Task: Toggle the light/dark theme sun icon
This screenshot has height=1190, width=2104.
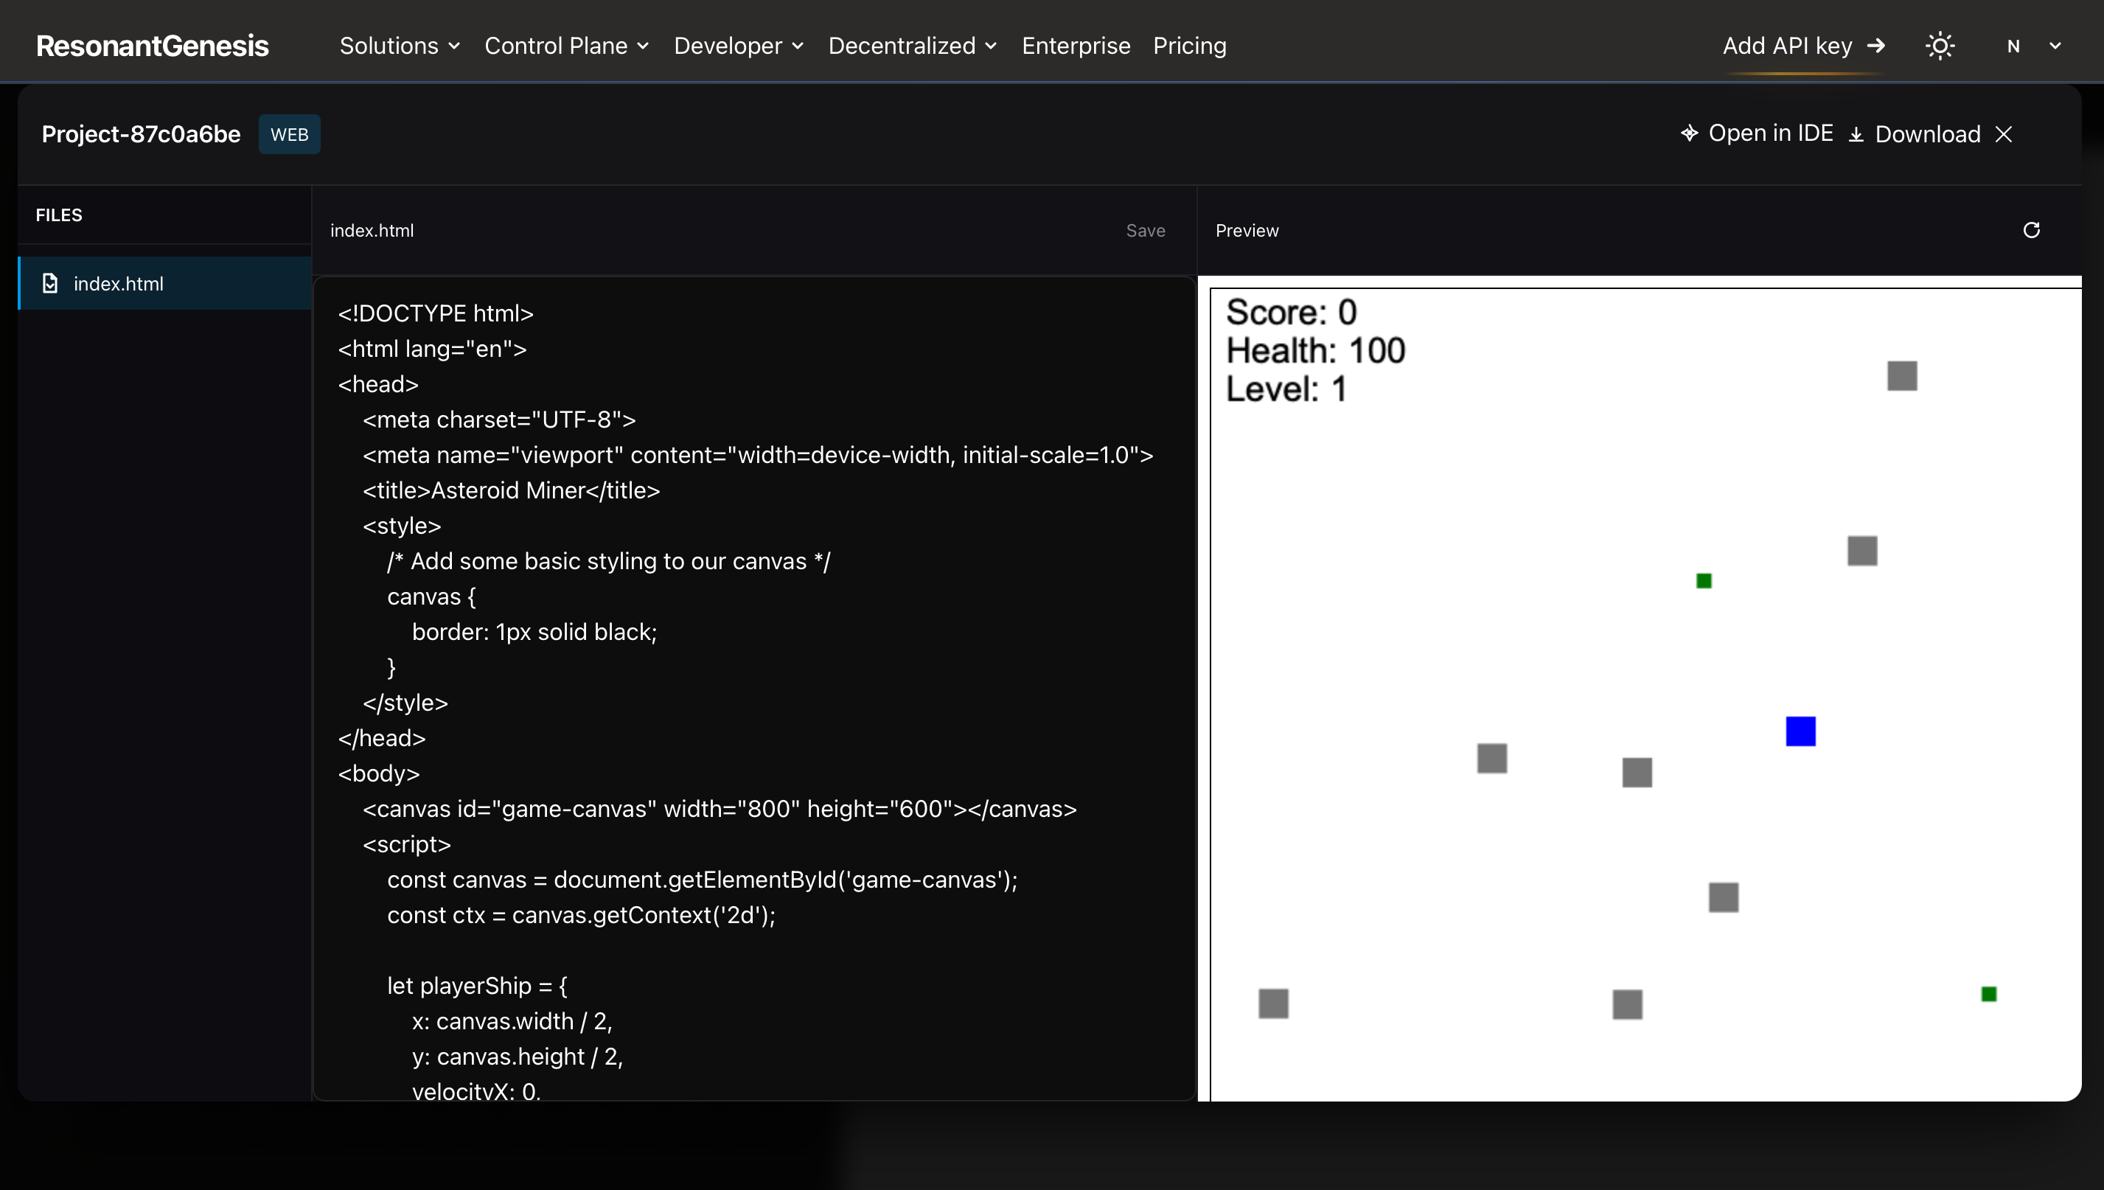Action: (1940, 46)
